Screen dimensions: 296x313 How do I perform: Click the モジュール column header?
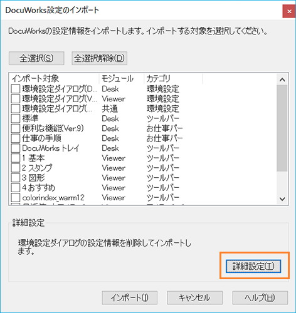122,79
